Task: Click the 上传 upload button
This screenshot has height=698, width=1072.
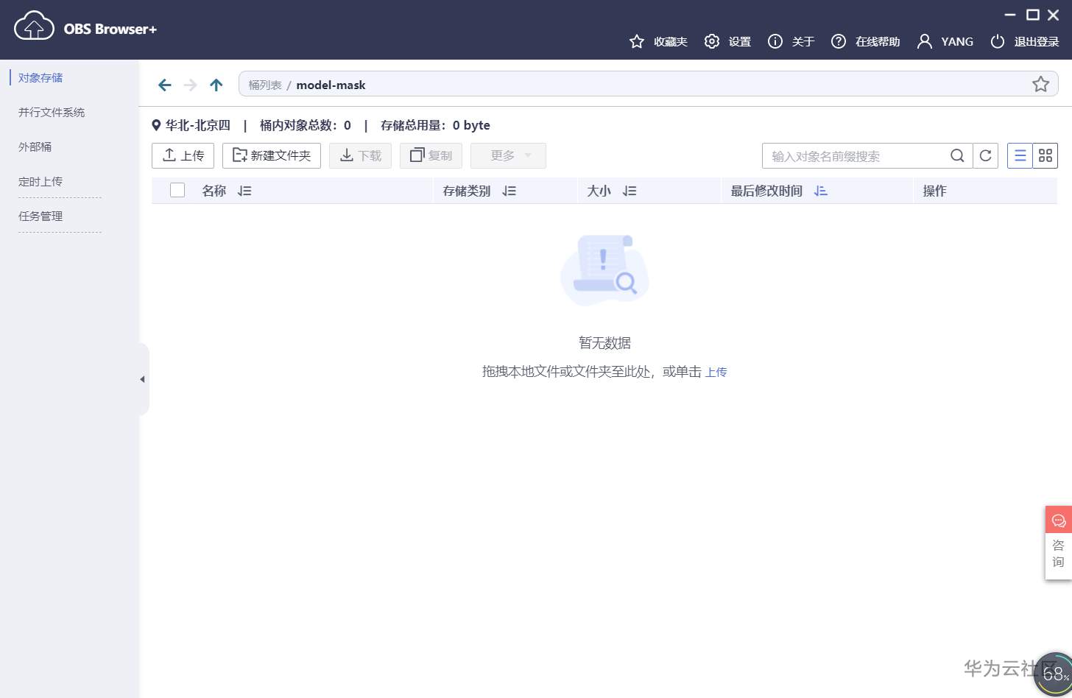Action: pyautogui.click(x=183, y=155)
